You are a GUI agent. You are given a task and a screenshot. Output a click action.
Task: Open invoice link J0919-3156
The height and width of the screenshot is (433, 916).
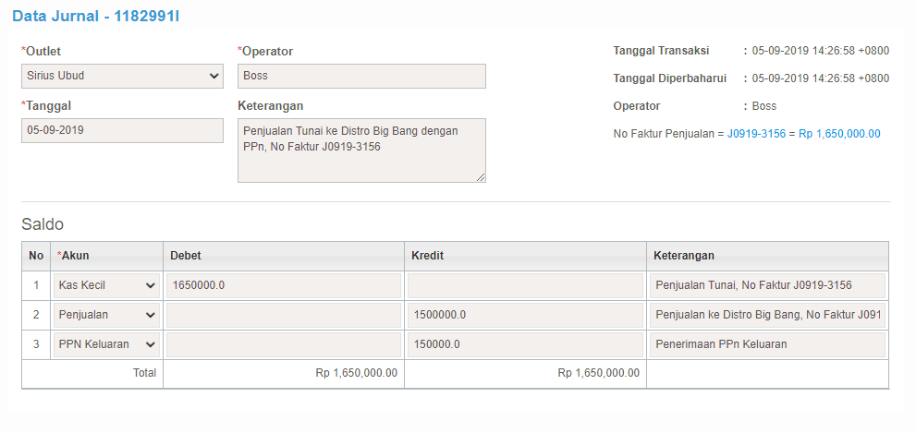[x=756, y=134]
